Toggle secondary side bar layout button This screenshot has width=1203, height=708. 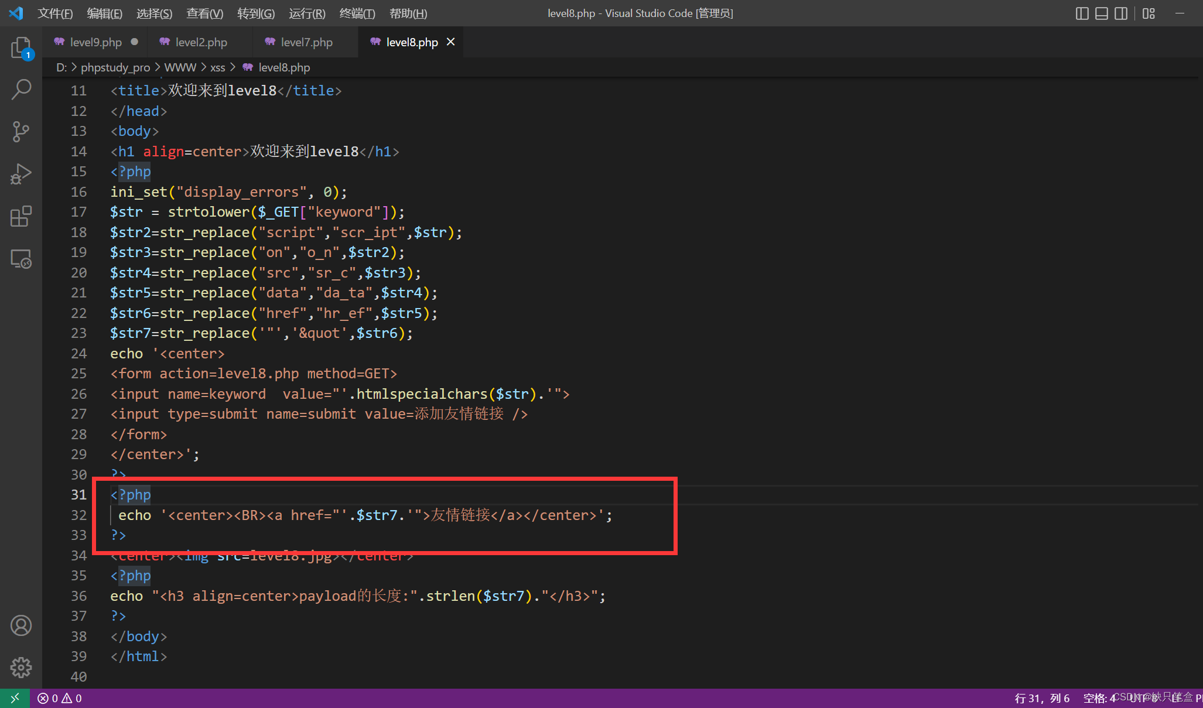[x=1120, y=13]
